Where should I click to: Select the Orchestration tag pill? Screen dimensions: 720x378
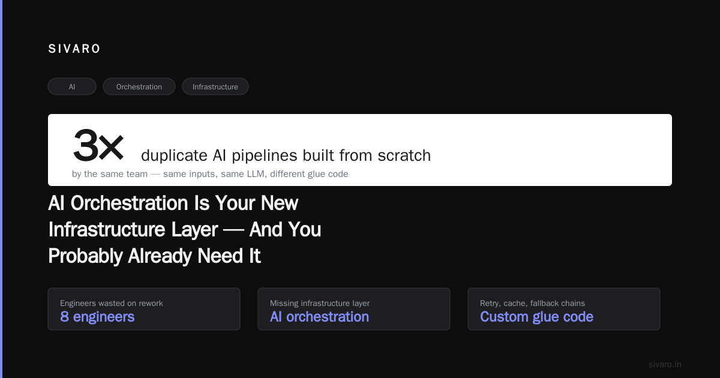click(139, 86)
